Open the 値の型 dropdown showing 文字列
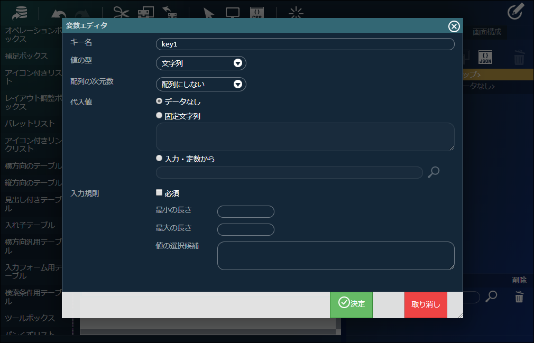 (x=201, y=63)
